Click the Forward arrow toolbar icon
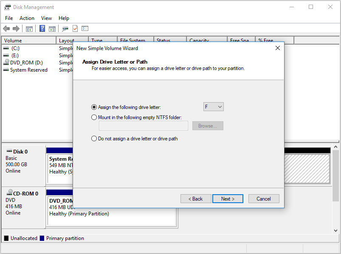Viewport: 341px width, 254px height. coord(16,28)
